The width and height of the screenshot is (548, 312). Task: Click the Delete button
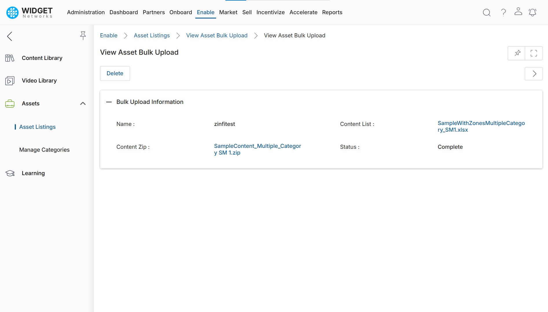(x=115, y=74)
